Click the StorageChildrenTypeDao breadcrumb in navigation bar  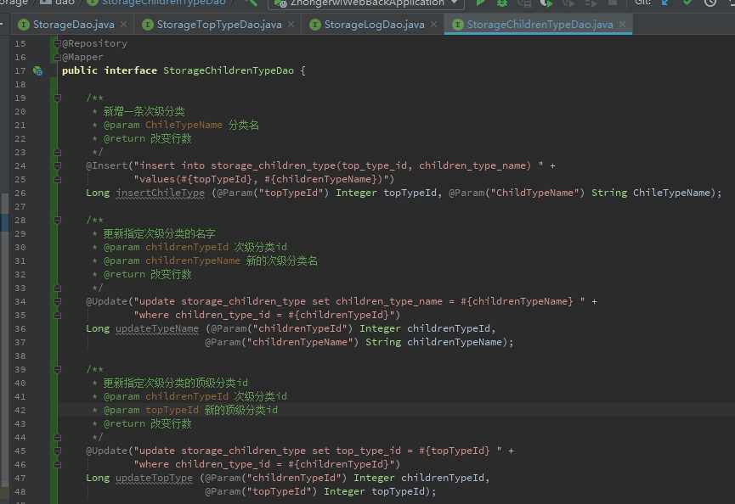(163, 3)
